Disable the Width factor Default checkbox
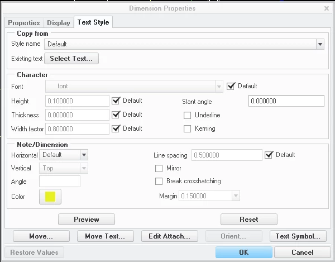The height and width of the screenshot is (262, 335). click(116, 128)
